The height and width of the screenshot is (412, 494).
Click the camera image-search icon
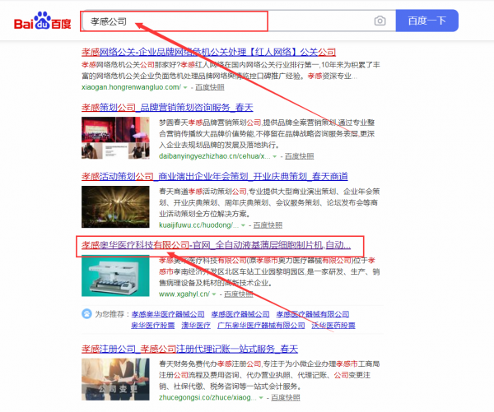pos(380,21)
